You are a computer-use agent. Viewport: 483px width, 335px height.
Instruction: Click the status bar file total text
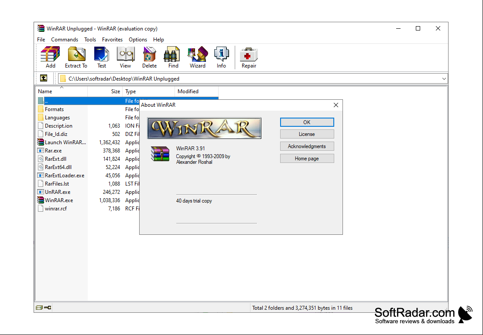pyautogui.click(x=302, y=308)
